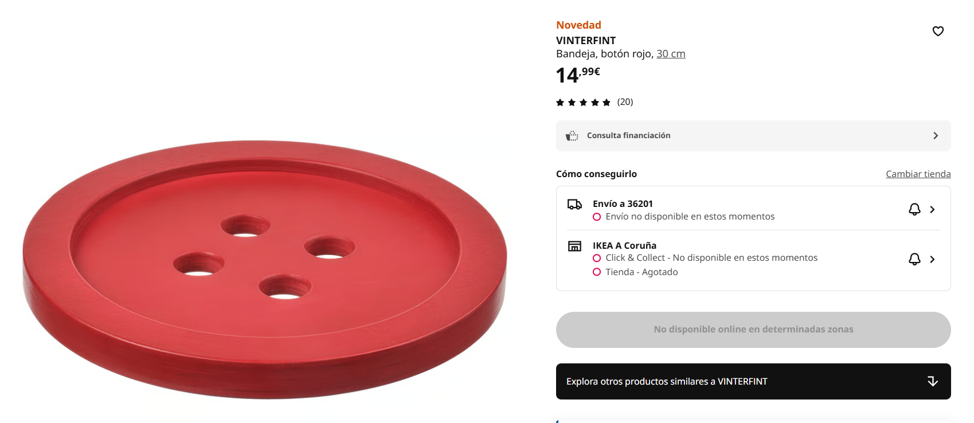Image resolution: width=974 pixels, height=423 pixels.
Task: Open store details chevron for IKEA A Coruña
Action: (933, 260)
